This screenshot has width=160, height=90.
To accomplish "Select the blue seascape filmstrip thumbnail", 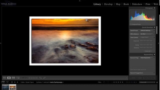I will click(5, 87).
